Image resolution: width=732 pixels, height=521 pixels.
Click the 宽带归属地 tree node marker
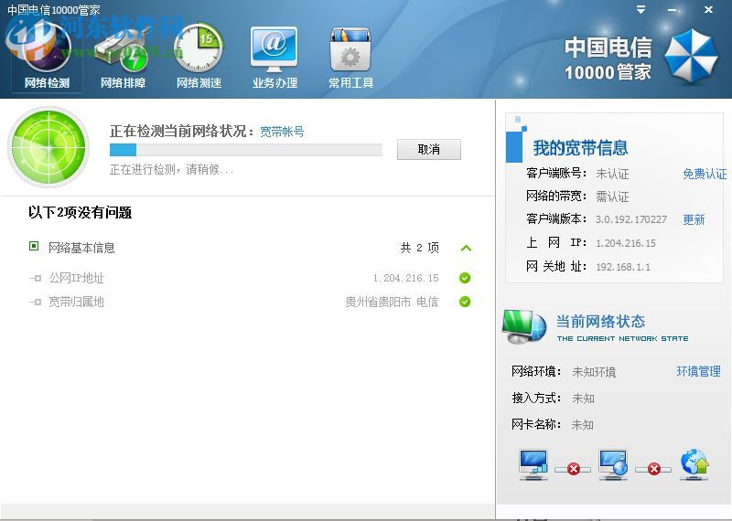[36, 303]
